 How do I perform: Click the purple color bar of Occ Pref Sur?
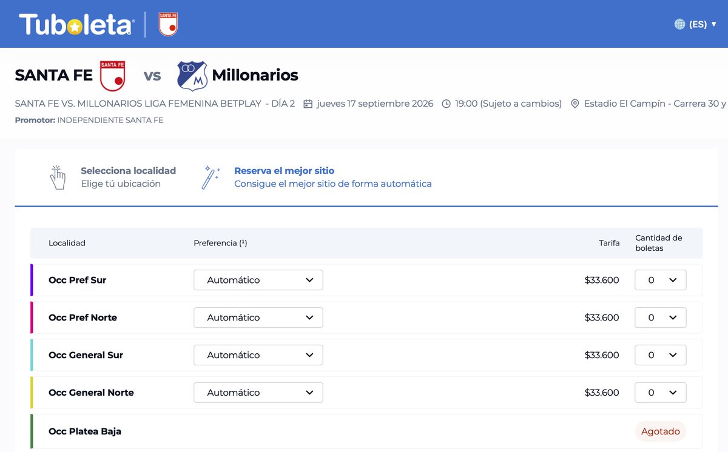32,280
